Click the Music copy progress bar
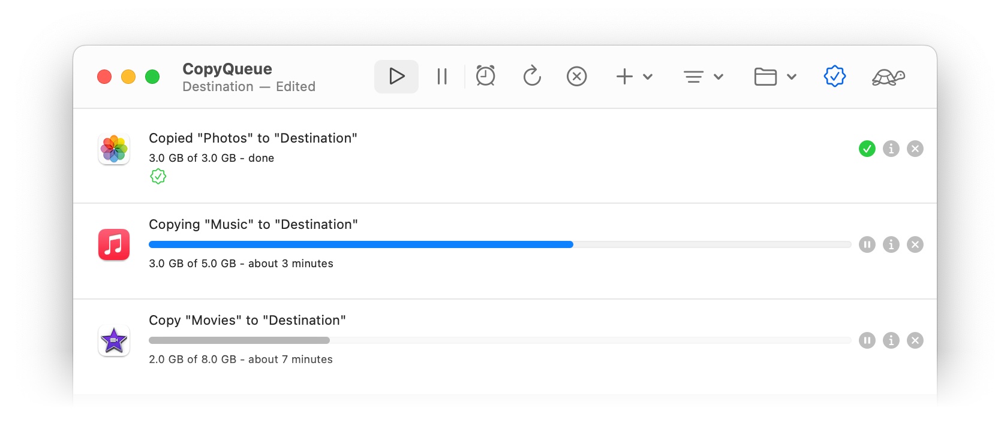This screenshot has height=423, width=1004. click(x=500, y=244)
